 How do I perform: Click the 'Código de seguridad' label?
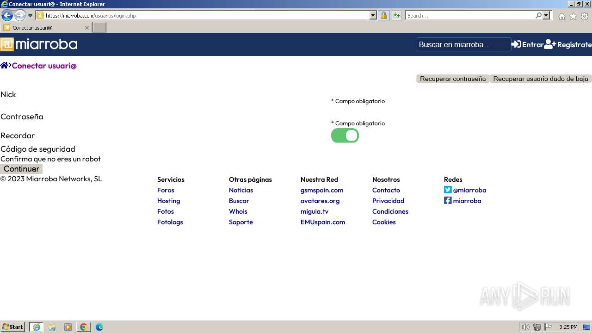[38, 149]
